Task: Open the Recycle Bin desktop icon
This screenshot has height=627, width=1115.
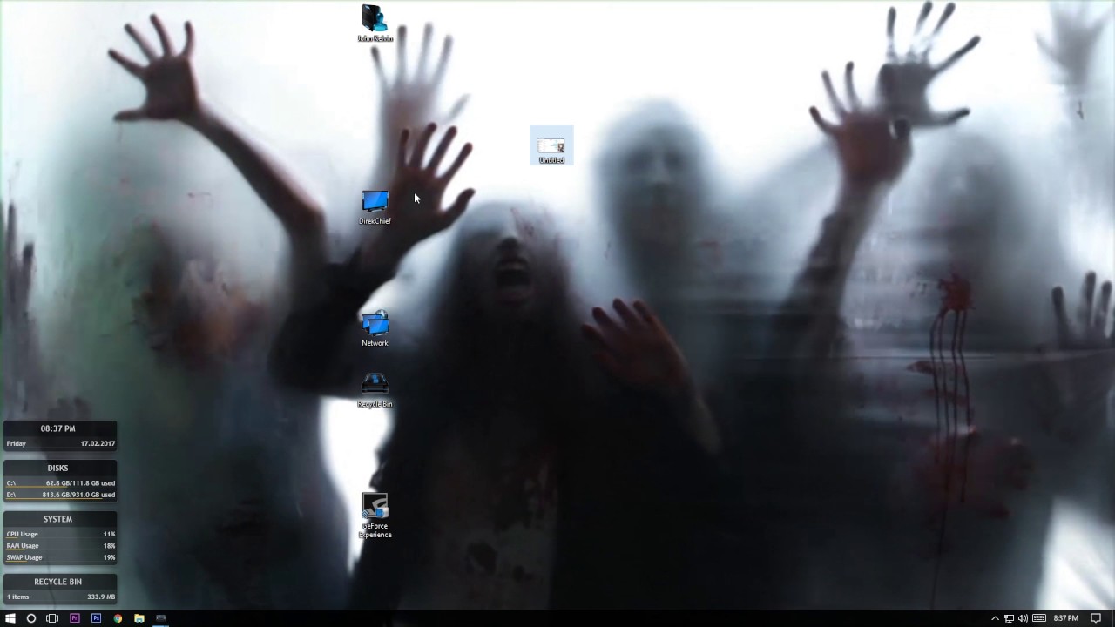Action: point(375,390)
